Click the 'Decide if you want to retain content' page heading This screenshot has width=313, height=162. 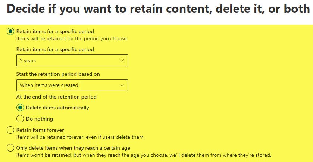158,9
